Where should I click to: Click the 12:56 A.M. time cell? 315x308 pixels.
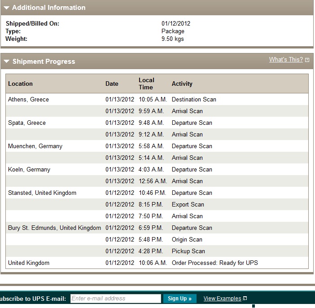pyautogui.click(x=153, y=181)
